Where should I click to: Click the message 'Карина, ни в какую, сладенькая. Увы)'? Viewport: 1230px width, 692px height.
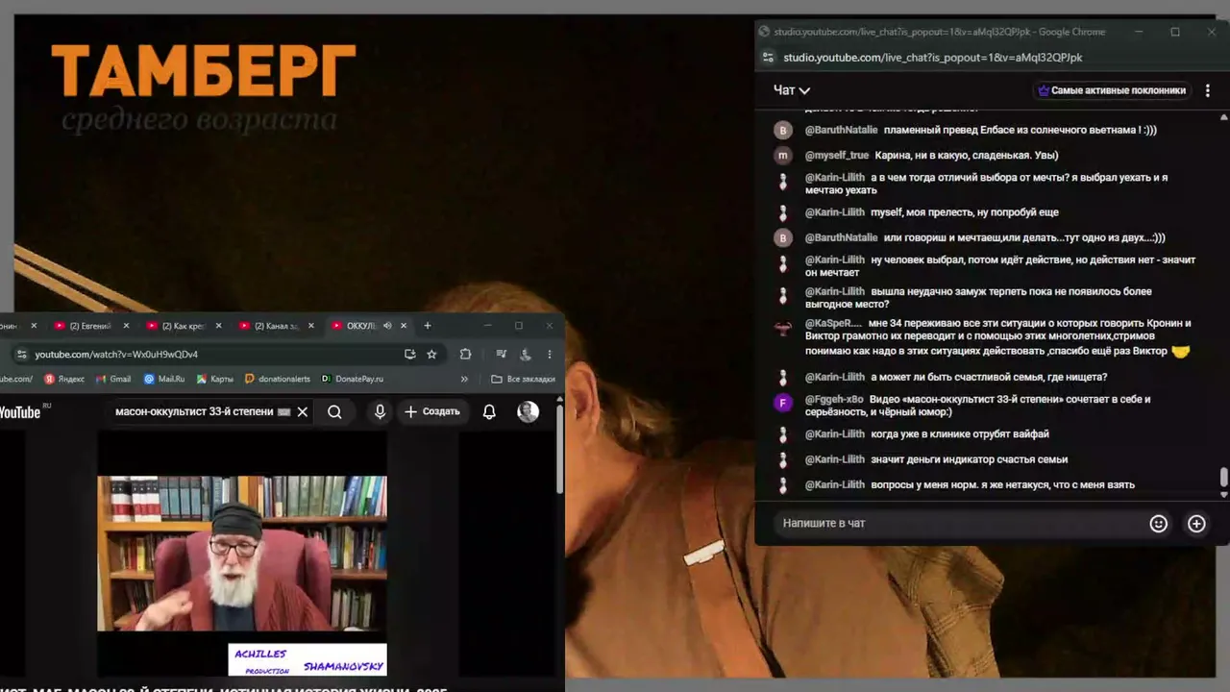coord(967,155)
